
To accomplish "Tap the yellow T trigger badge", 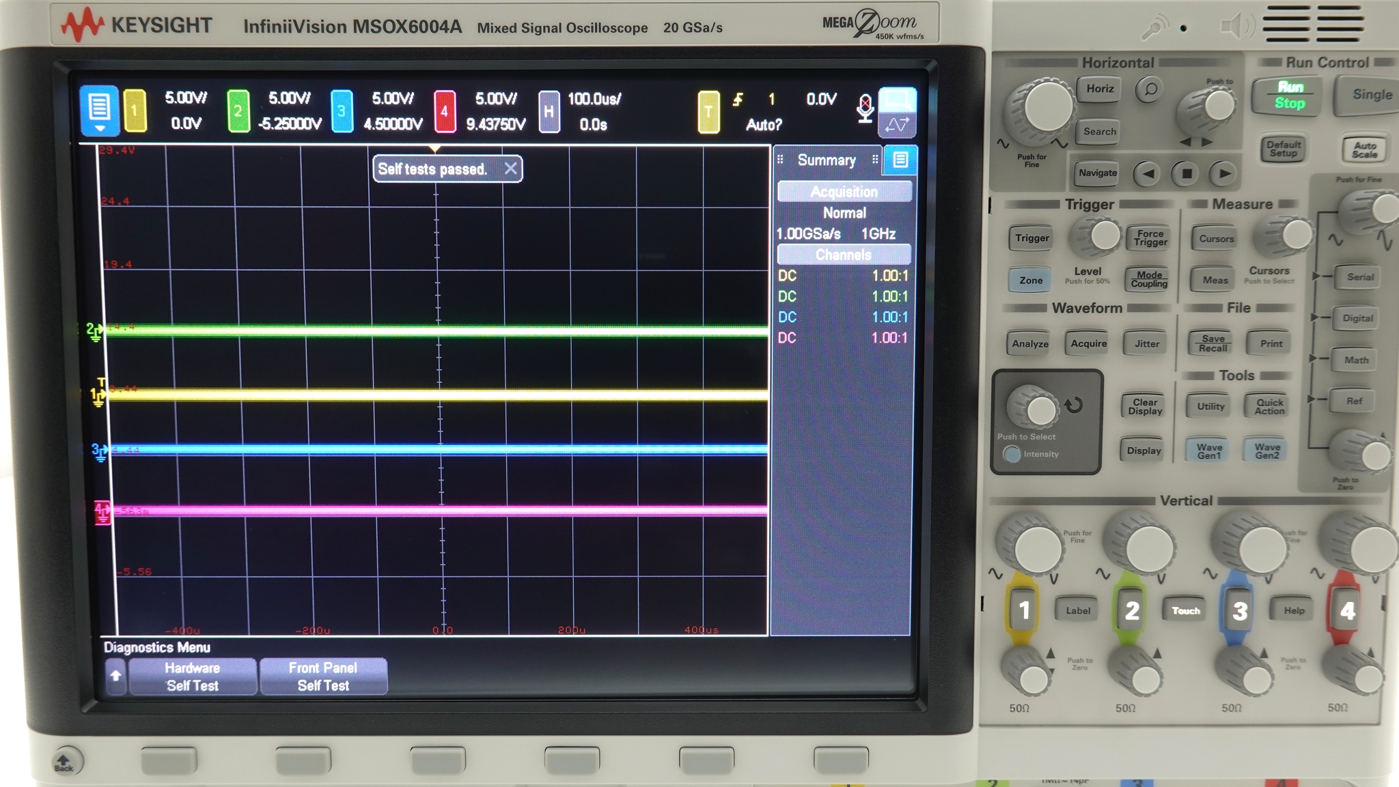I will [x=708, y=111].
